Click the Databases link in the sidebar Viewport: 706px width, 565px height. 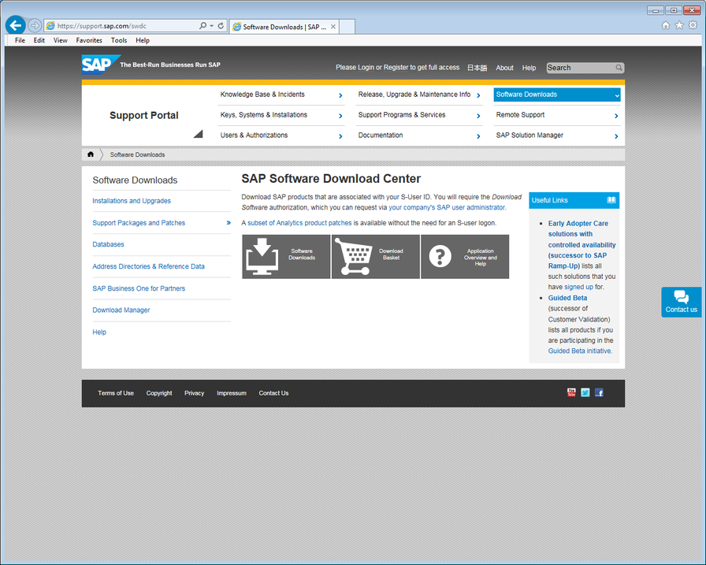pyautogui.click(x=108, y=244)
